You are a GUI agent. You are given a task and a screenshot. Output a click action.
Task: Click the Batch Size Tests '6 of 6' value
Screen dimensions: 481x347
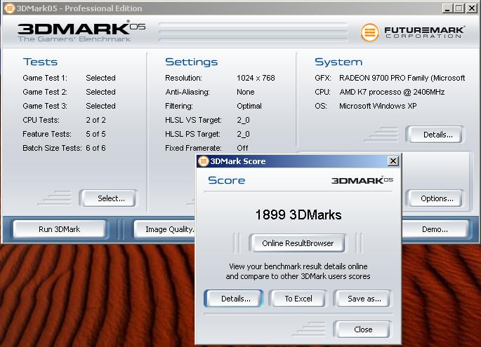click(95, 148)
